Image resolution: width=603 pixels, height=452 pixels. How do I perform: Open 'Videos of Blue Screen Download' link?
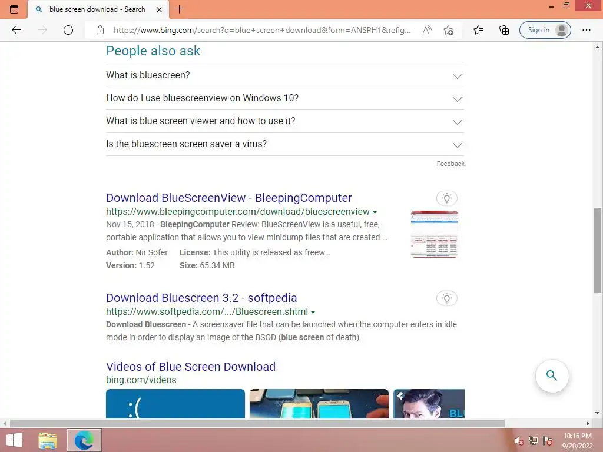point(191,367)
